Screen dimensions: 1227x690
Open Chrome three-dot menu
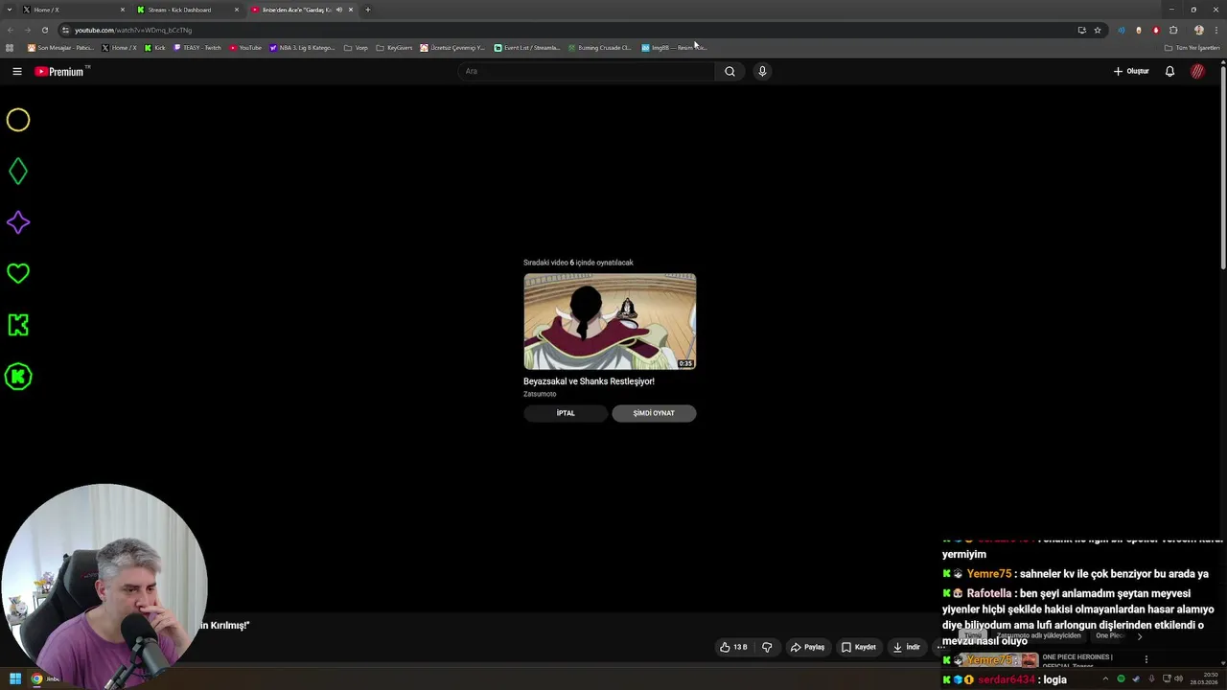(x=1215, y=30)
